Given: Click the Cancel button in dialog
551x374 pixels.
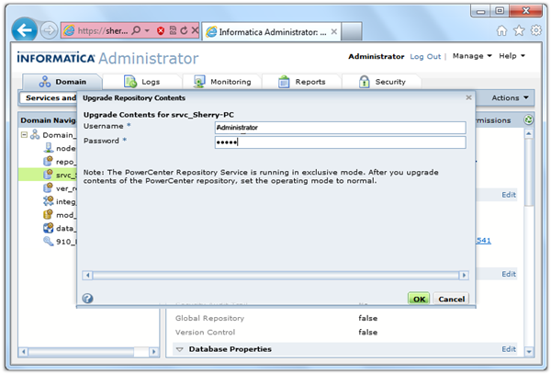Looking at the screenshot, I should [x=451, y=299].
